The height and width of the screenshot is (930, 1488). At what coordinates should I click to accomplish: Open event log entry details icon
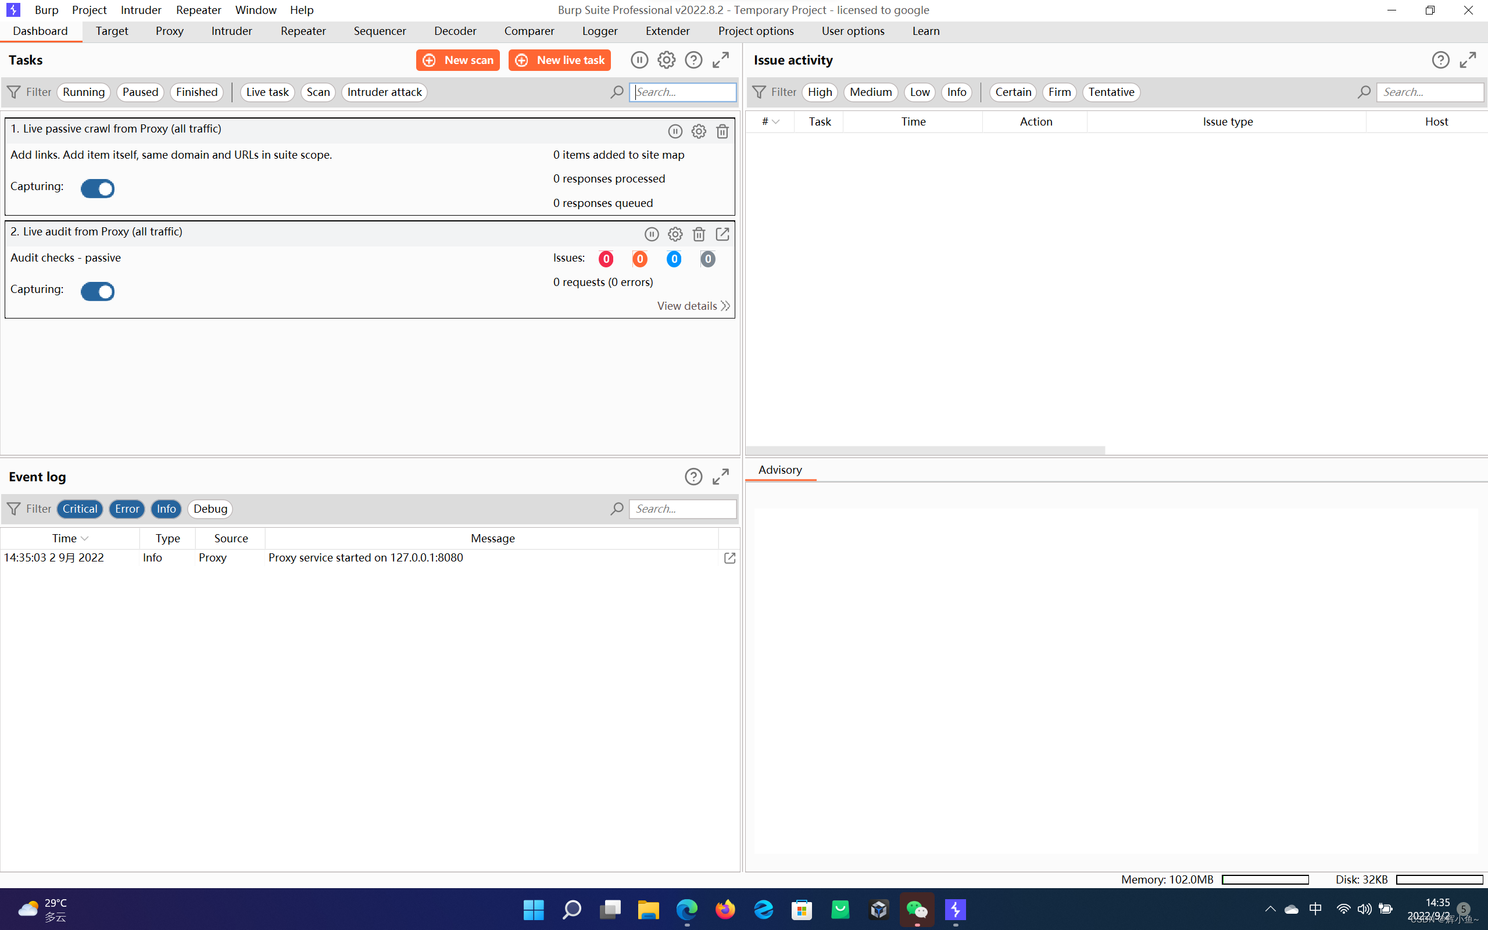click(729, 558)
